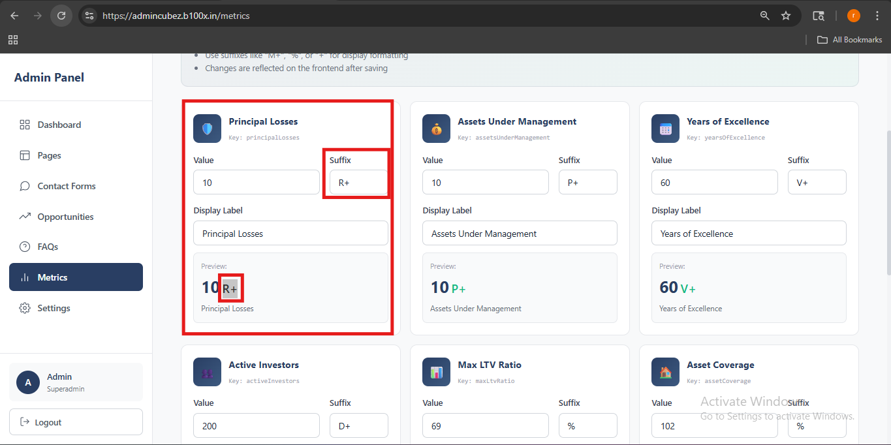Focus Principal Losses Value field
The width and height of the screenshot is (891, 445).
[257, 182]
